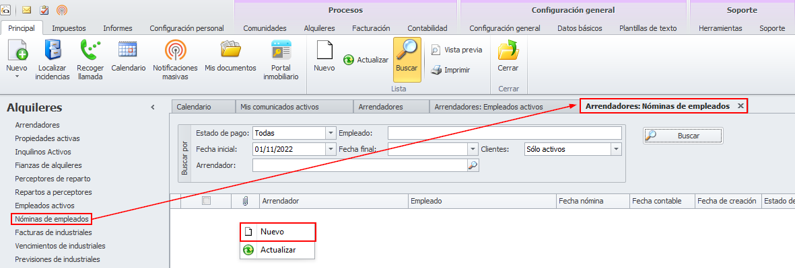Open the Clientes dropdown
Screen dimensions: 795x268
(616, 148)
